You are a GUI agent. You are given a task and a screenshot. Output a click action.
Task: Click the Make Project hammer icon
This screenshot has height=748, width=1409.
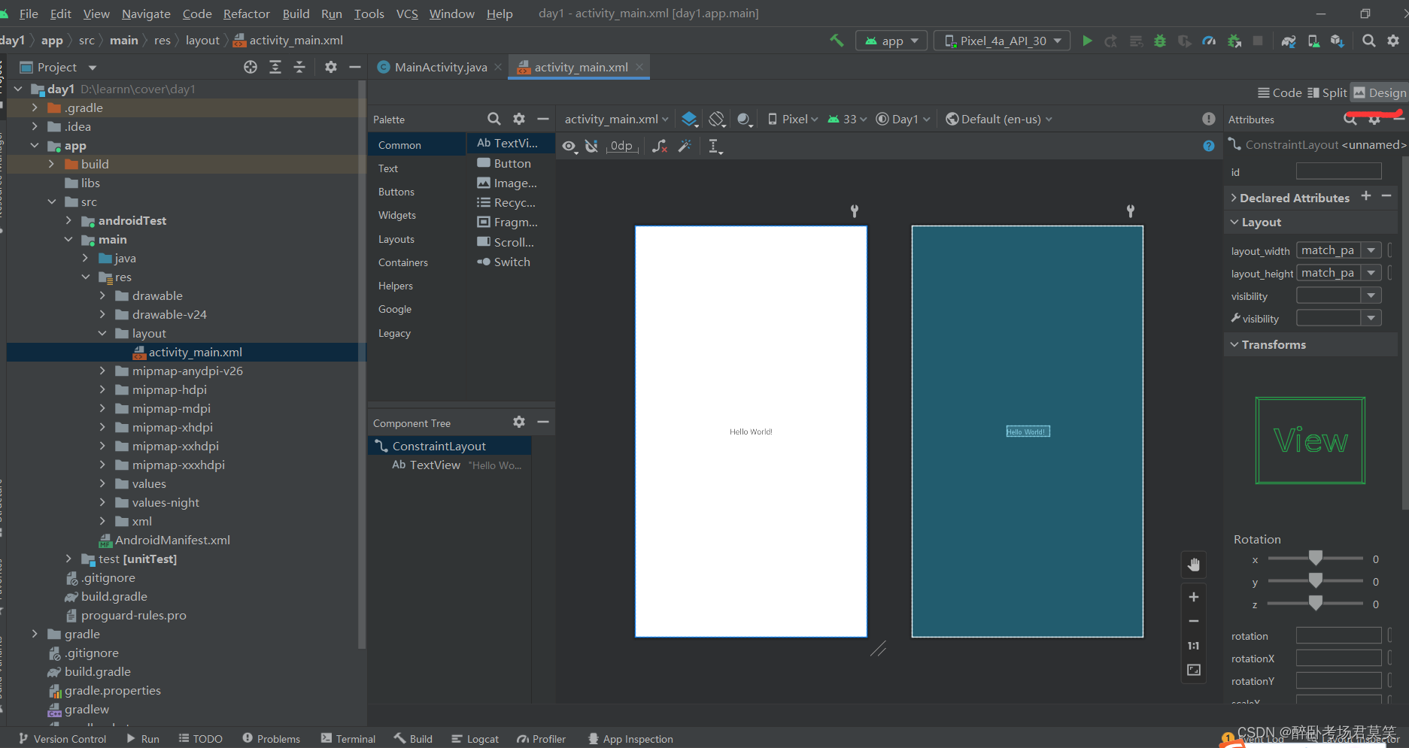pyautogui.click(x=837, y=41)
